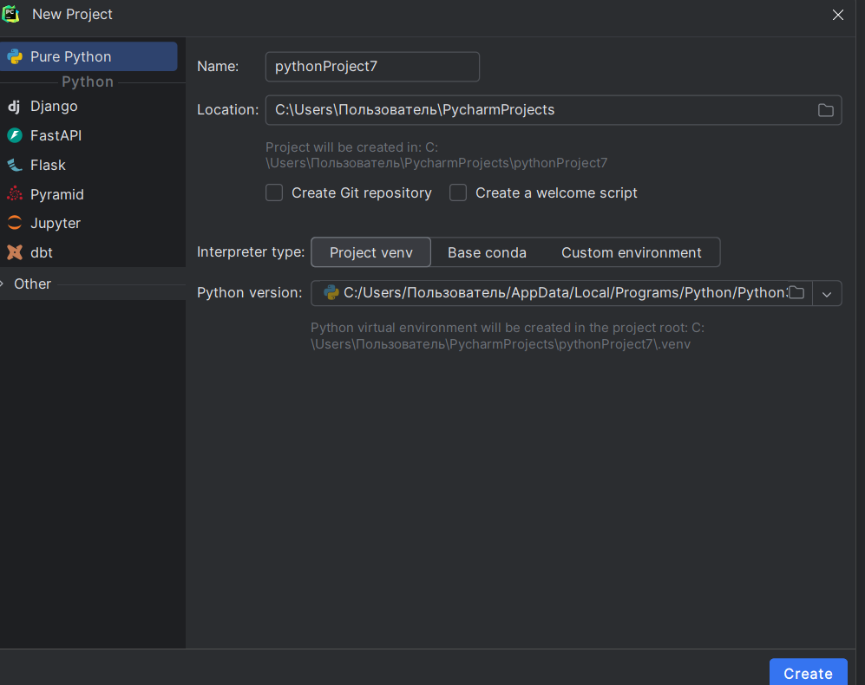Click the Python logo beside Pure Python
This screenshot has height=685, width=865.
tap(15, 57)
